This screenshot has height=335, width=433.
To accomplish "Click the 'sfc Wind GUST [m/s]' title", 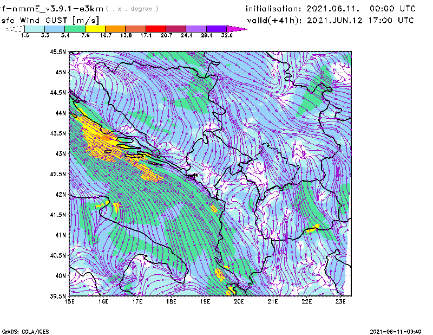I will point(50,21).
